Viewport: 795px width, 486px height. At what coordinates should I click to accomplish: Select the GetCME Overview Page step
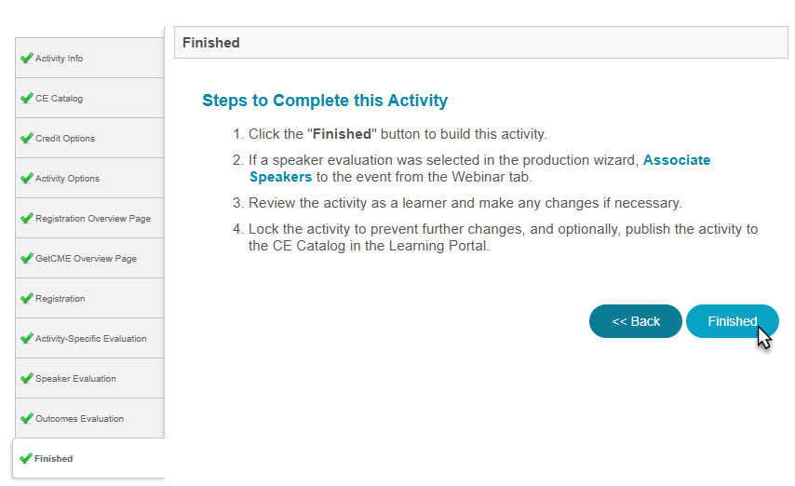pyautogui.click(x=89, y=258)
